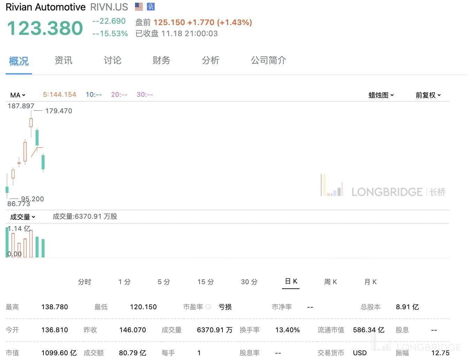Screen dimensions: 468x358
Task: Click the tallest candlestick near 179.470
Action: [31, 123]
